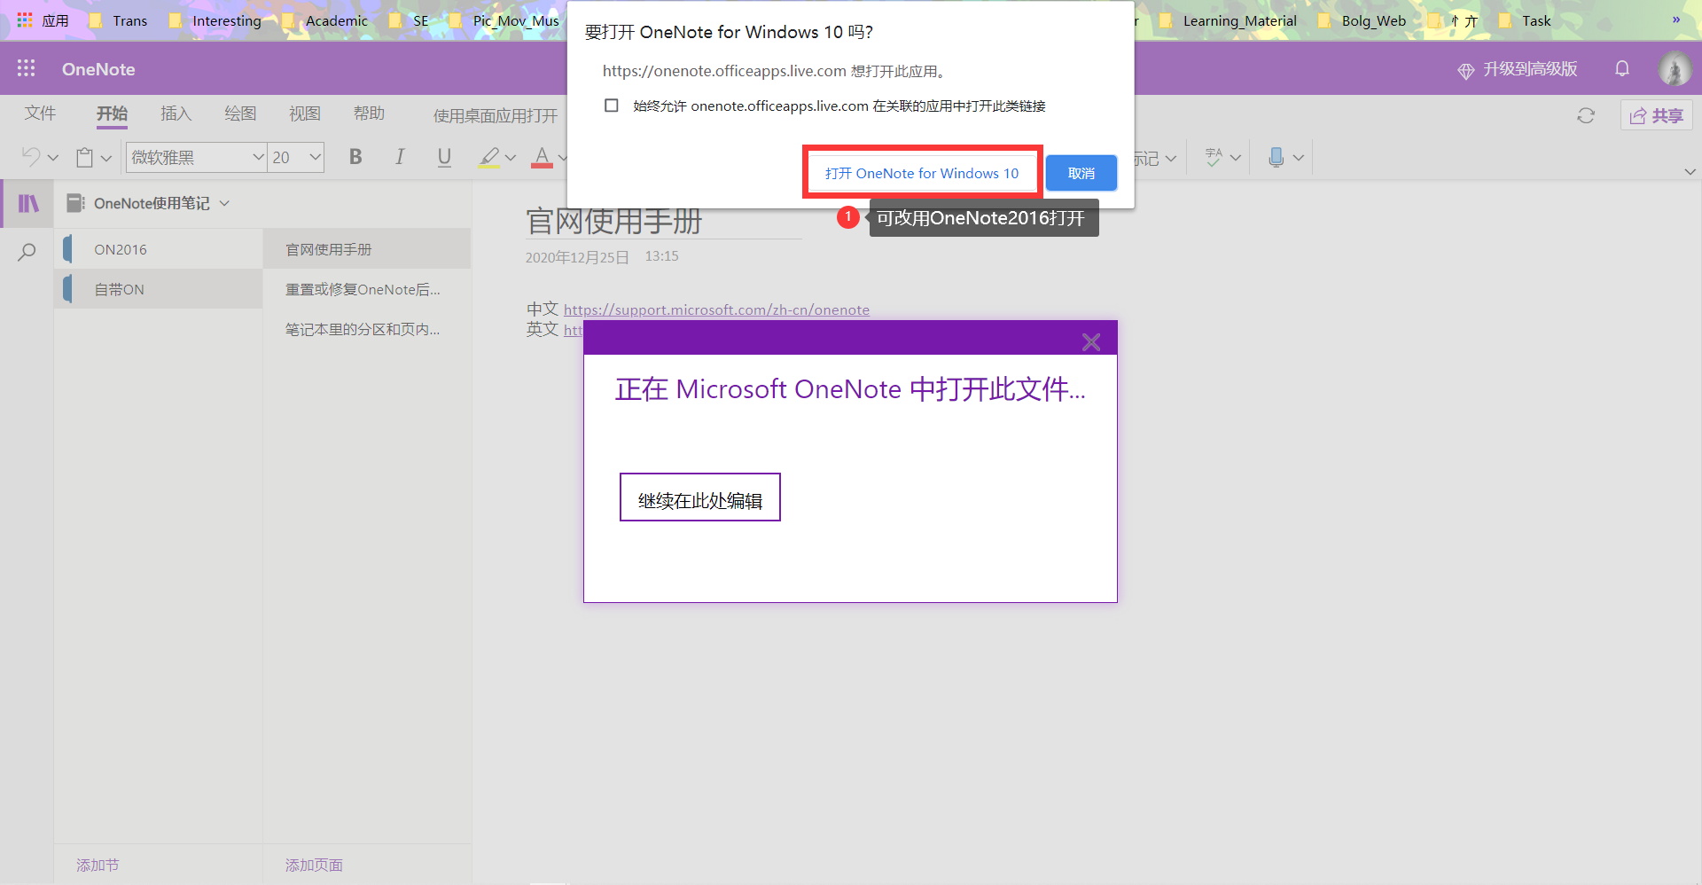This screenshot has width=1702, height=885.
Task: Switch to the 视图 ribbon tab
Action: (x=305, y=114)
